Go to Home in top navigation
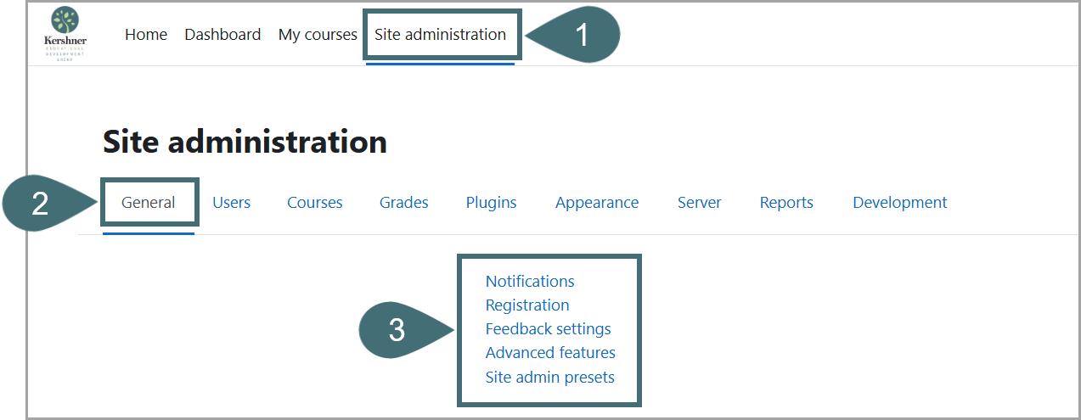Screen dimensions: 1081x420 pos(146,35)
